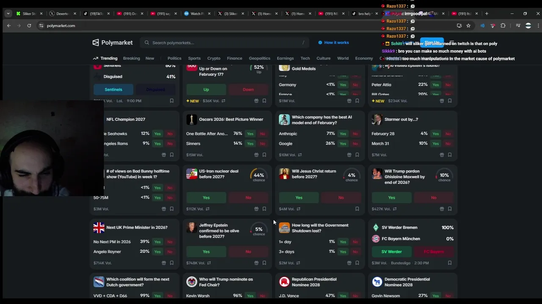Image resolution: width=542 pixels, height=304 pixels.
Task: Switch to the Politics category
Action: 174,58
